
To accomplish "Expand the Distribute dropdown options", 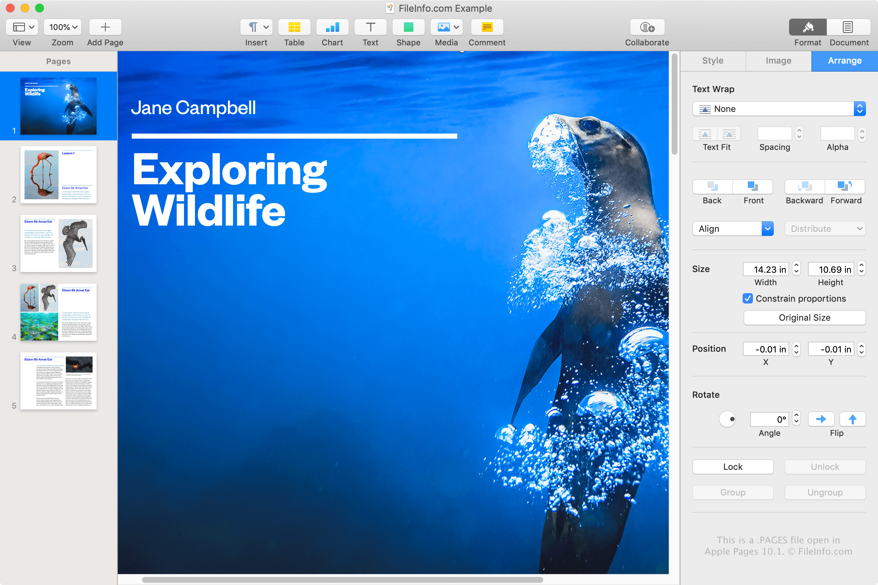I will [825, 228].
